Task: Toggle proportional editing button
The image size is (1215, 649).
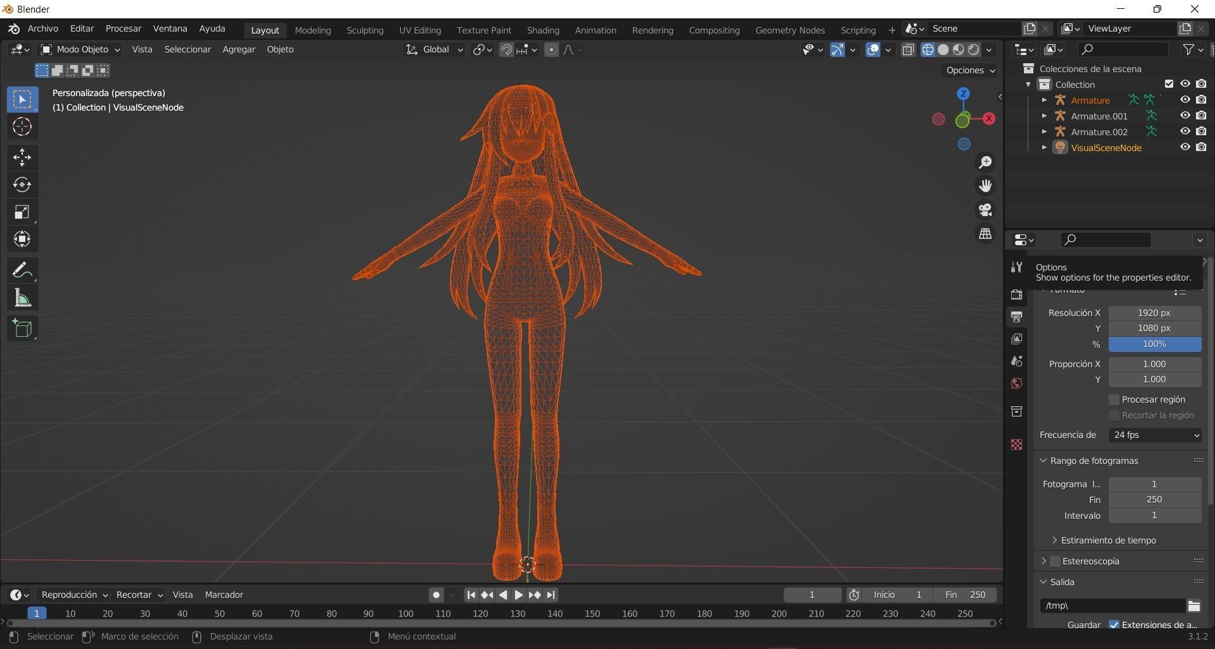Action: [551, 49]
